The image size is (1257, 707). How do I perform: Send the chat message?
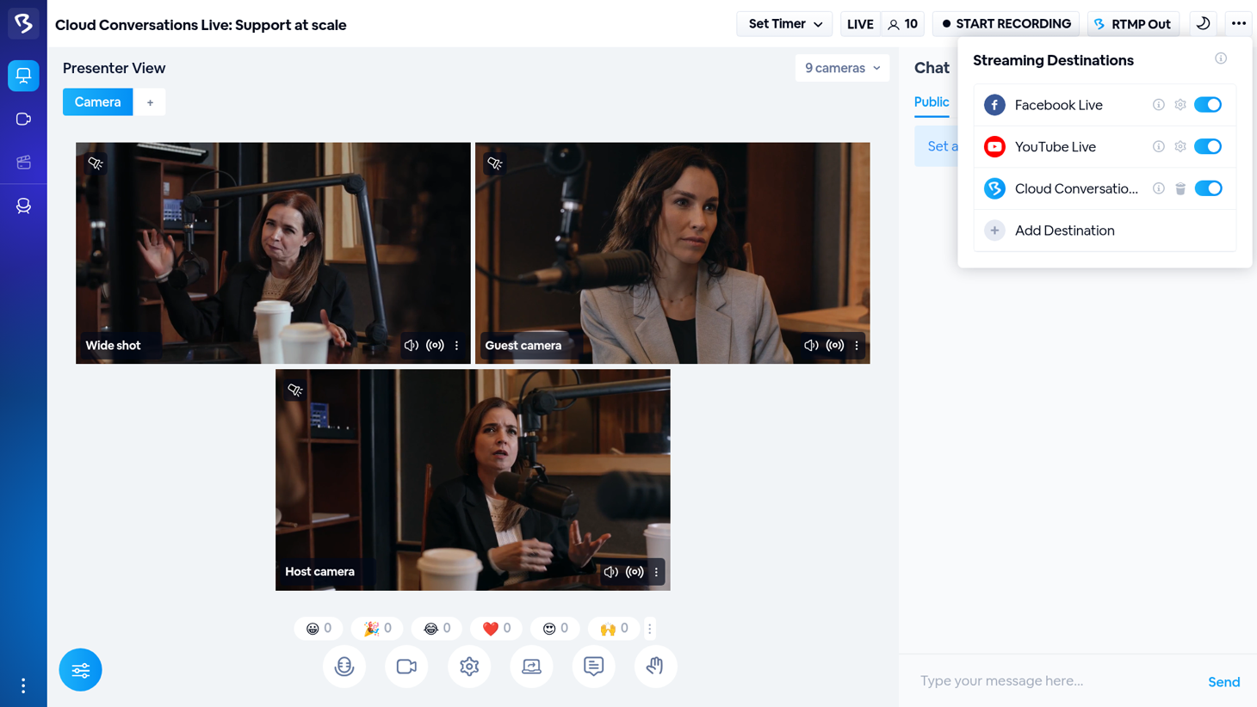pos(1223,682)
